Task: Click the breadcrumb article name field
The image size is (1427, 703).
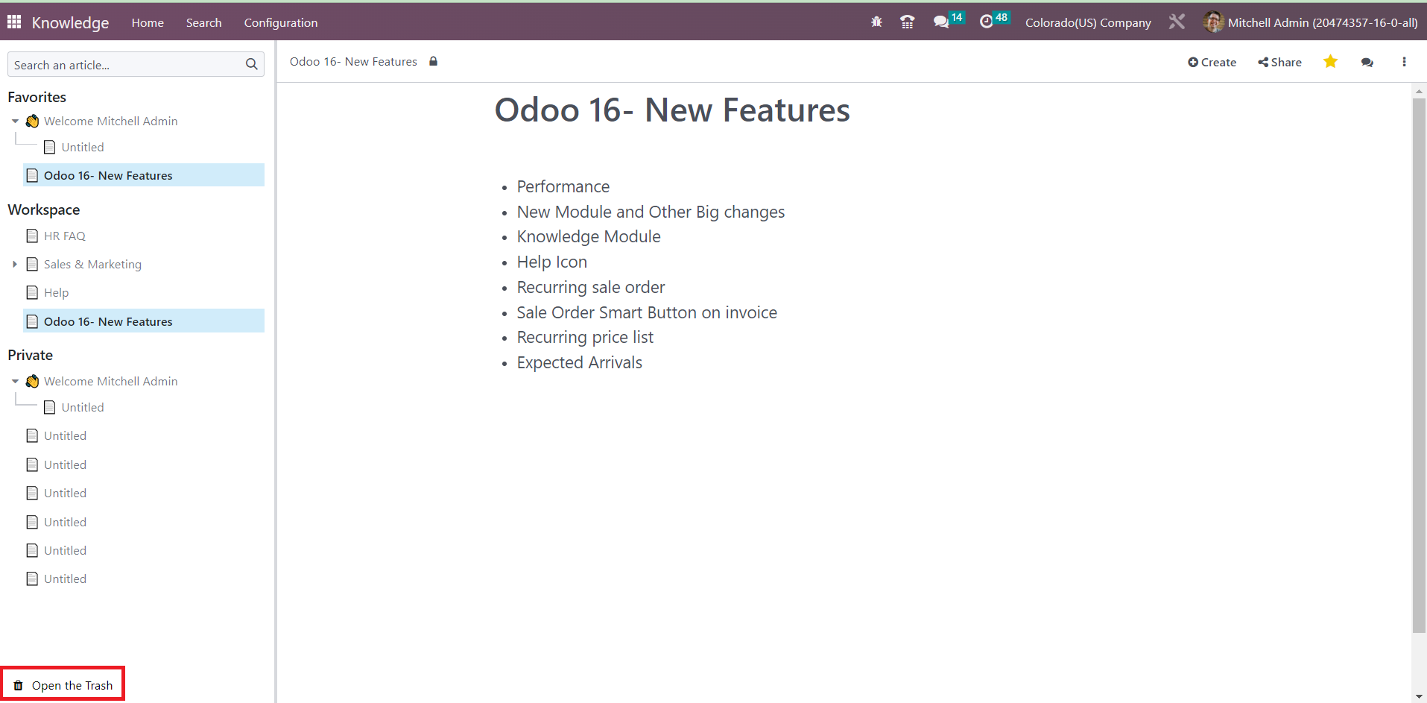Action: (x=353, y=62)
